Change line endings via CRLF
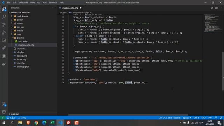 pos(204,118)
